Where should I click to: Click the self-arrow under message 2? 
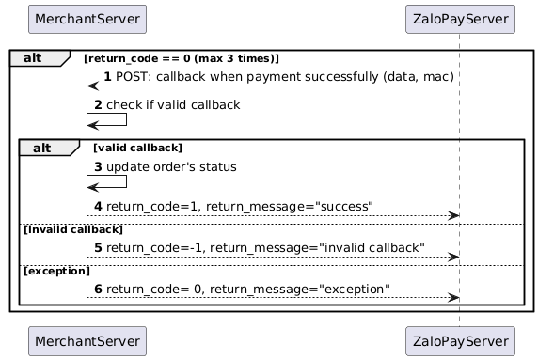pyautogui.click(x=107, y=119)
